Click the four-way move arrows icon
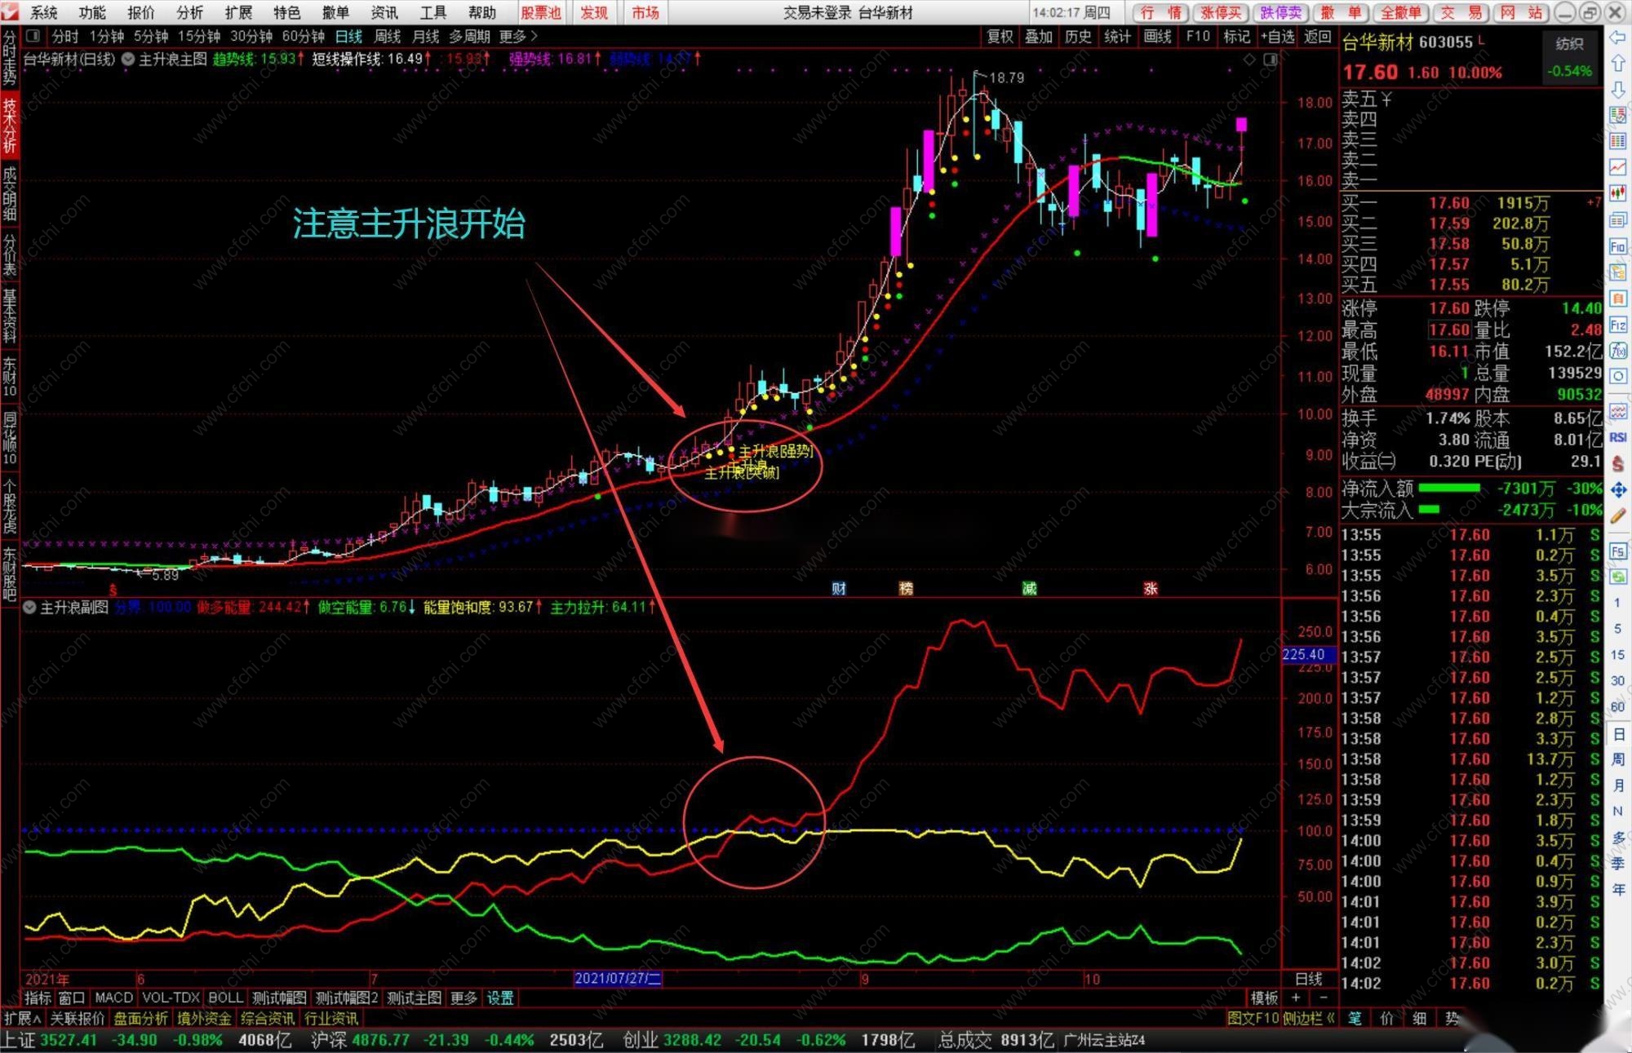1632x1053 pixels. (1618, 489)
